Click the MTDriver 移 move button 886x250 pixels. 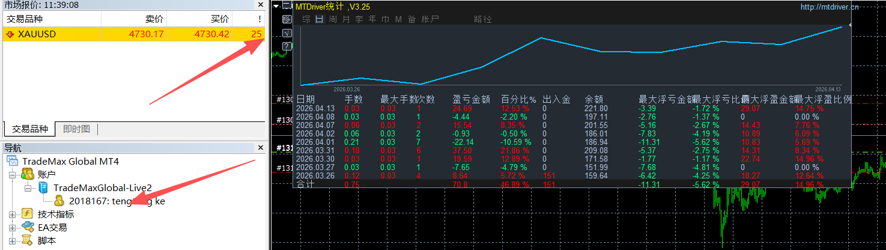[287, 19]
